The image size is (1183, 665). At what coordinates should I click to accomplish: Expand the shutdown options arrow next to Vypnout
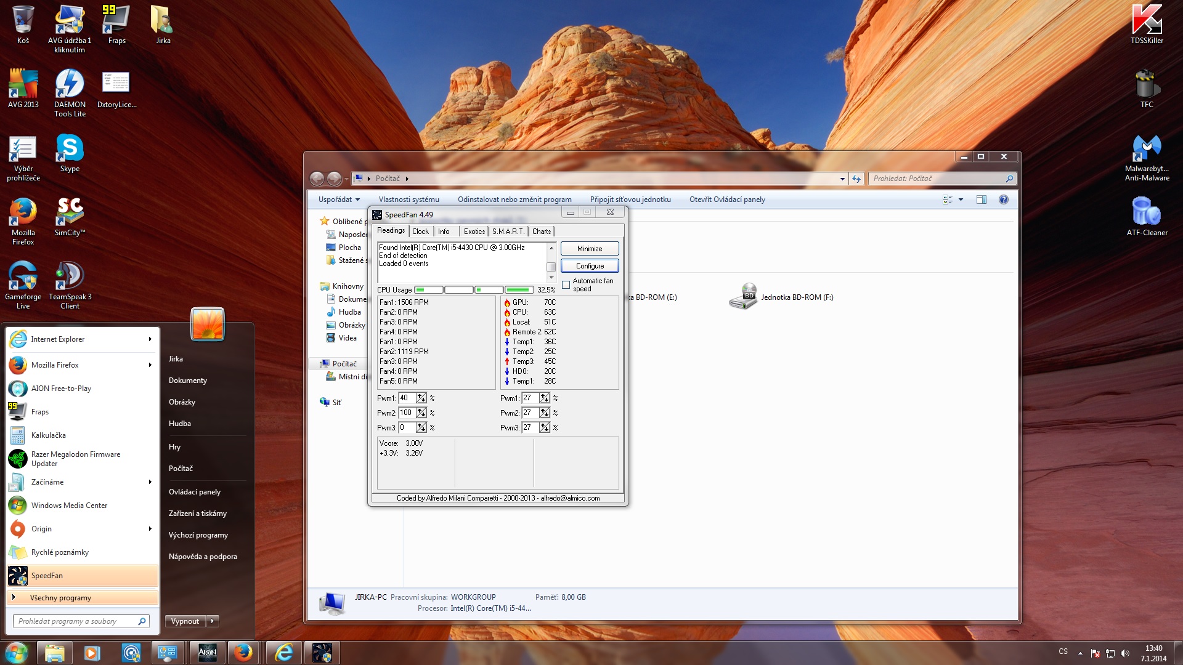coord(213,621)
